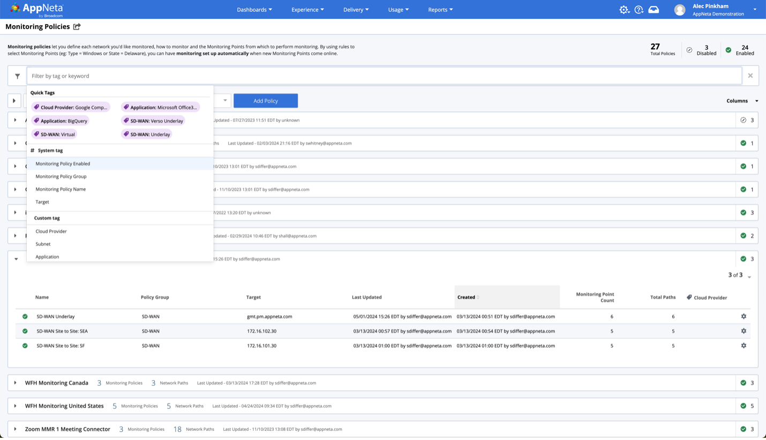Screen dimensions: 766x440
Task: Click the user avatar icon
Action: [x=680, y=10]
